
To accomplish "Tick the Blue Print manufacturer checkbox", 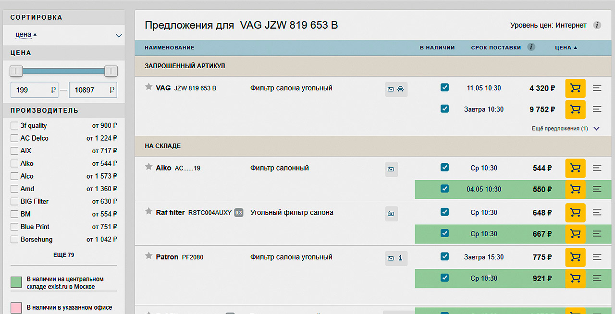I will [14, 227].
